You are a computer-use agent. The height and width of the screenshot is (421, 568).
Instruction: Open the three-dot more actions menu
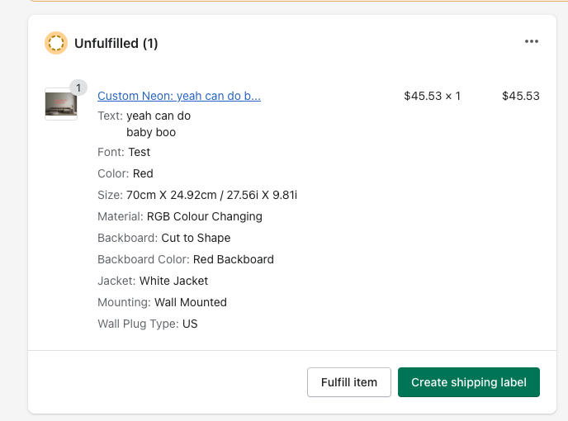coord(531,42)
